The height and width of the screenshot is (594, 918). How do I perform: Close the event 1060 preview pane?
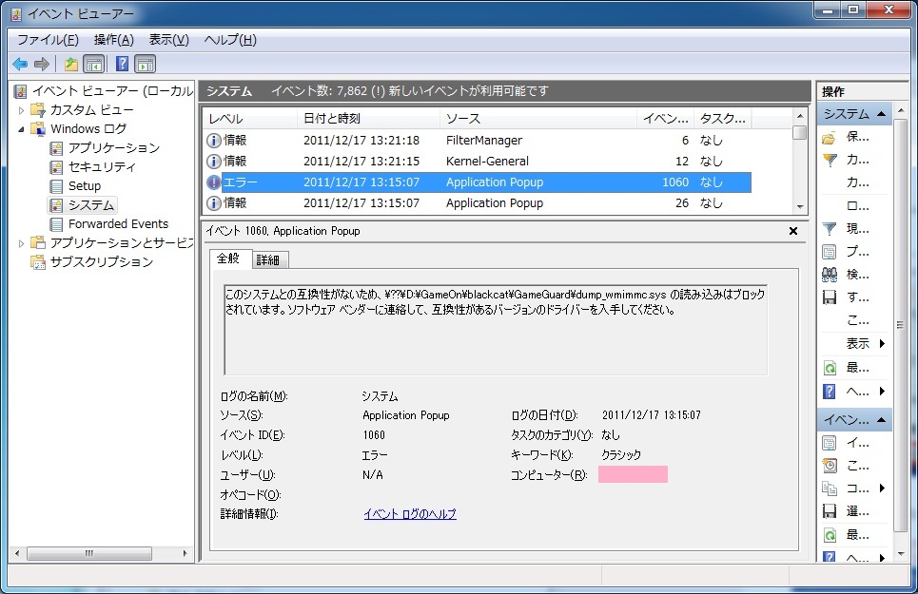pos(793,231)
